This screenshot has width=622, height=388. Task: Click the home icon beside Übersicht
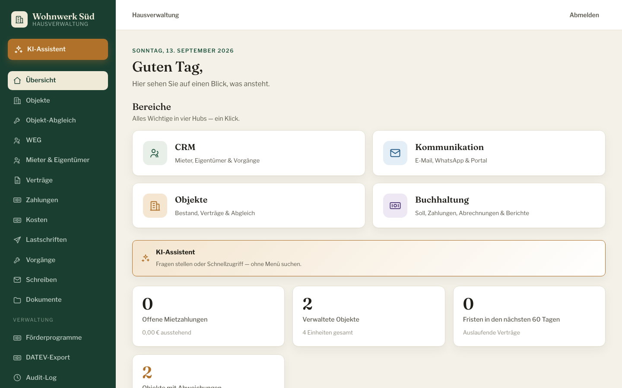pos(17,81)
